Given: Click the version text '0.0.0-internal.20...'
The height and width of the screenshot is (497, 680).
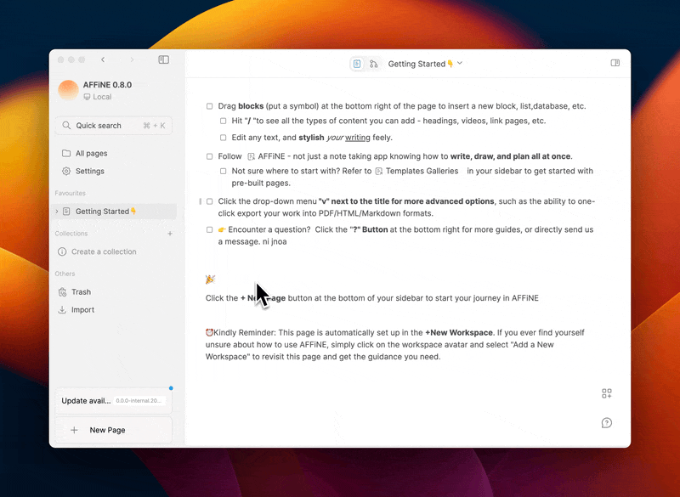Looking at the screenshot, I should coord(139,401).
